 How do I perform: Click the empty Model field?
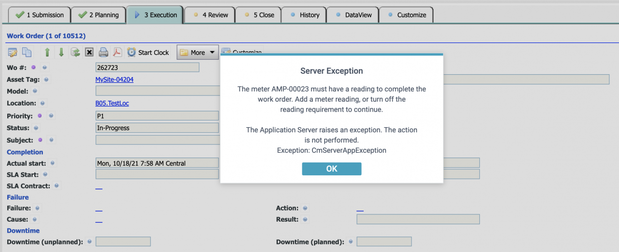158,91
